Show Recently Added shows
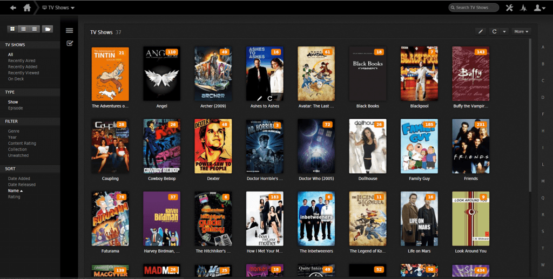The image size is (553, 279). pos(23,66)
